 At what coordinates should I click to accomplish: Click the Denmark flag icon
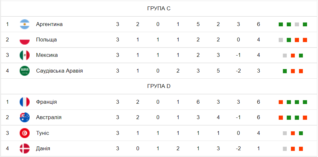[x=25, y=149]
